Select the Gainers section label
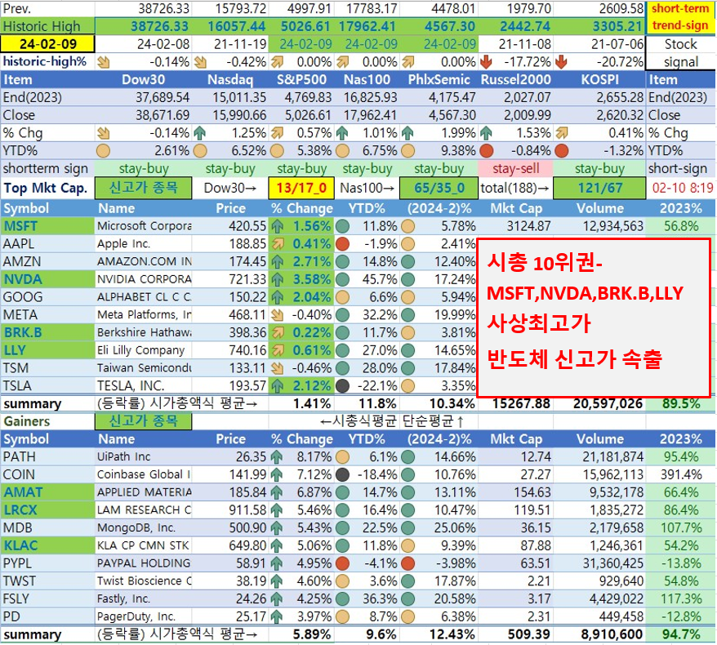Screen dimensions: 717x645 tap(26, 421)
